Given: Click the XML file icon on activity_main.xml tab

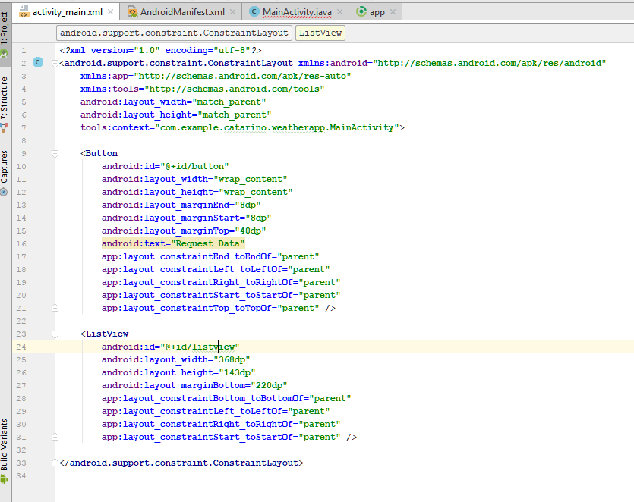Looking at the screenshot, I should pyautogui.click(x=24, y=11).
